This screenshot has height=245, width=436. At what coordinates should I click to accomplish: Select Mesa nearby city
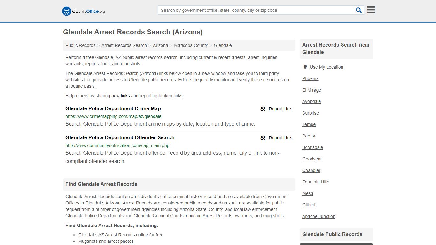308,193
